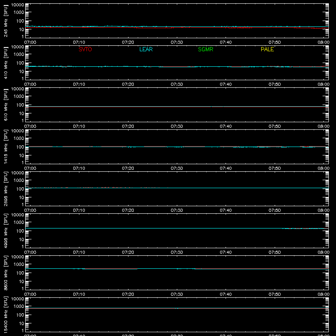Click 07:40 label below the 410 MHz panel
This screenshot has width=336, height=336.
tap(226, 84)
